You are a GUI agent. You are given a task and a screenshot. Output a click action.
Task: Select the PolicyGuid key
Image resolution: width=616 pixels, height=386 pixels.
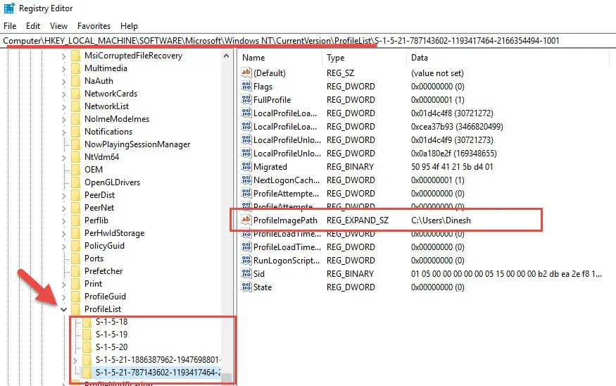[104, 246]
